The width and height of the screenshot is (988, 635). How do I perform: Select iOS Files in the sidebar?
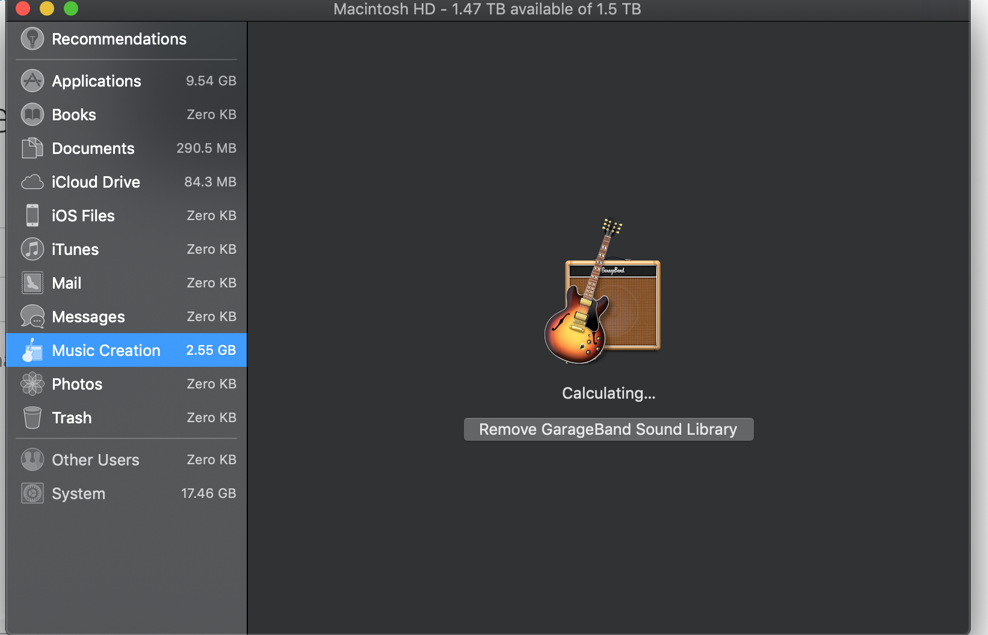point(126,216)
